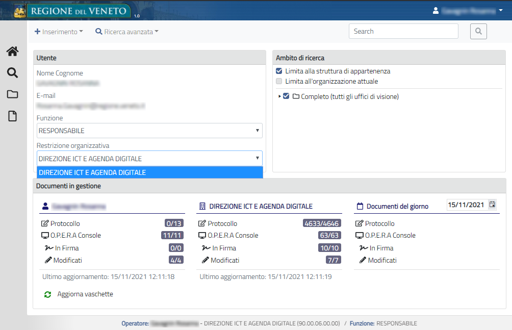Click the folder icon beside Completo (tutti gli uffici di visione)
Viewport: 512px width, 330px height.
tap(296, 96)
